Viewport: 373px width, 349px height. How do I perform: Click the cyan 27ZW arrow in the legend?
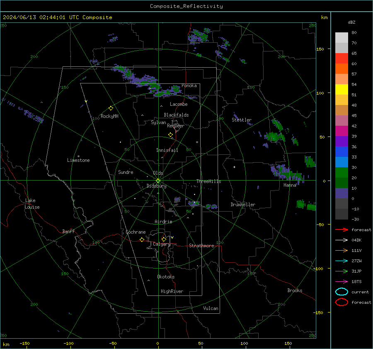342,261
